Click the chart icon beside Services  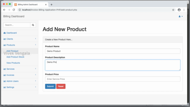tap(4, 69)
